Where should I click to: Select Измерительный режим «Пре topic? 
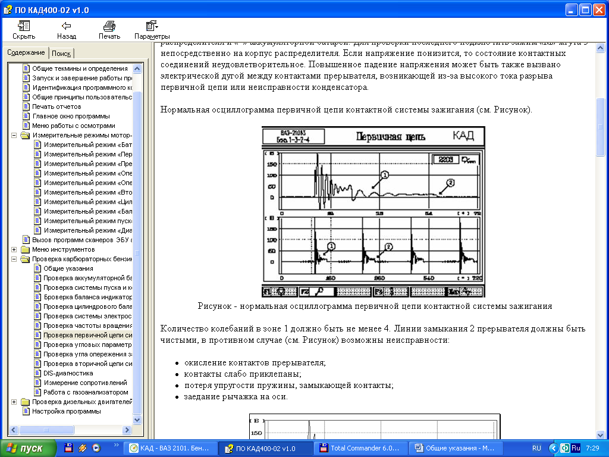88,164
